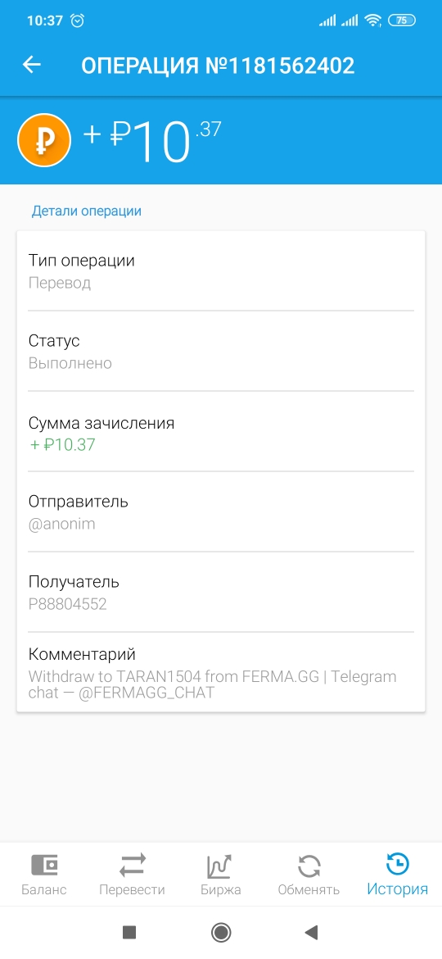
Task: Tap the Обменять exchange cycle icon
Action: point(309,866)
